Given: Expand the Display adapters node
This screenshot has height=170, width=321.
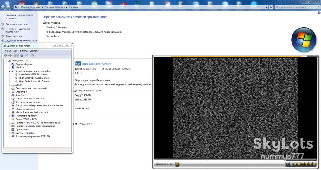Looking at the screenshot, I should coord(9,64).
